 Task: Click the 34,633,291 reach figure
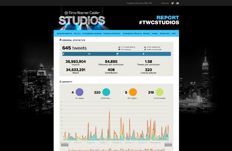click(76, 70)
